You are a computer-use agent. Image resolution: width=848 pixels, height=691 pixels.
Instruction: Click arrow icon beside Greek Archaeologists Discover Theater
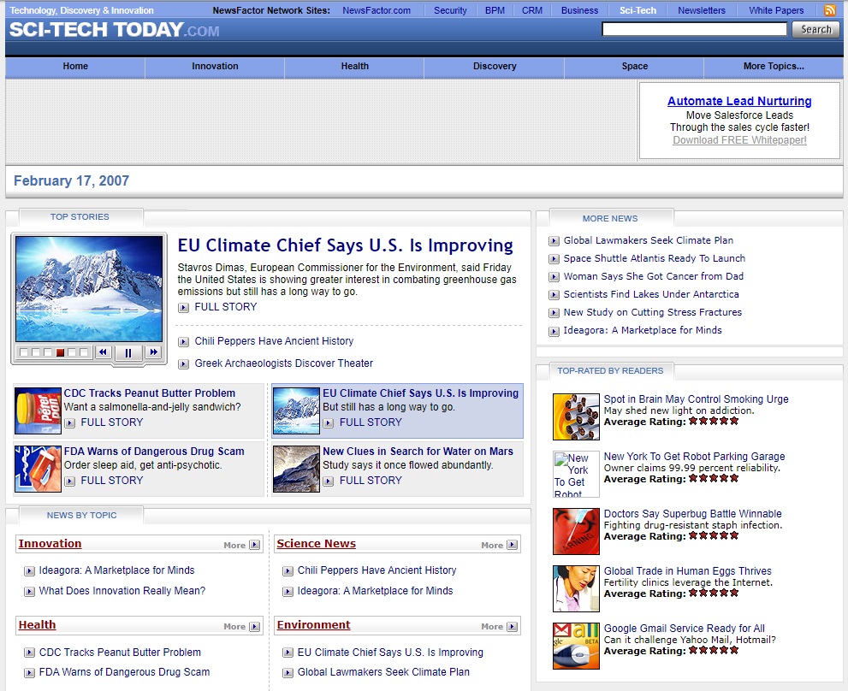pyautogui.click(x=183, y=363)
